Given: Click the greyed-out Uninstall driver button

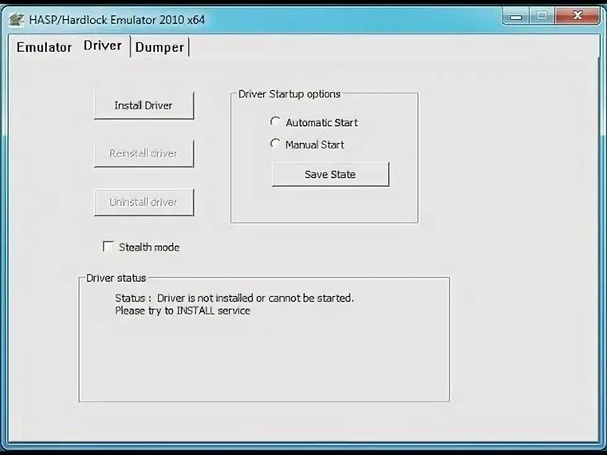Looking at the screenshot, I should pyautogui.click(x=144, y=202).
